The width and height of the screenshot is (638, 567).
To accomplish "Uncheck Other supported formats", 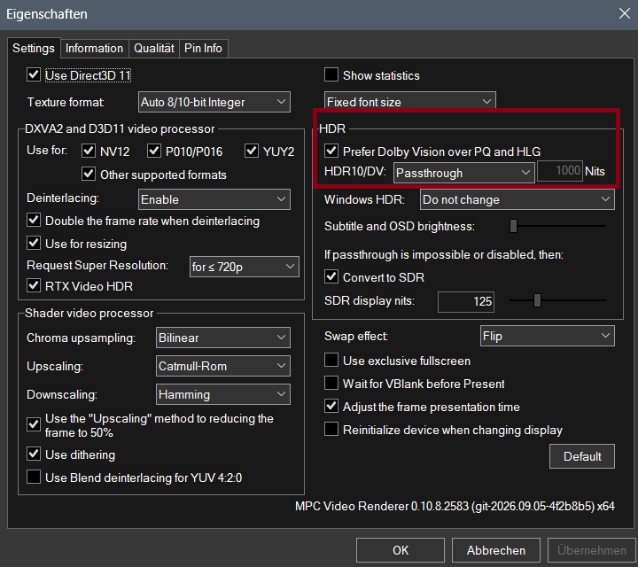I will [89, 174].
